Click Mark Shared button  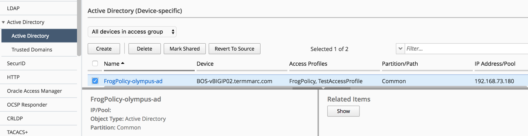tap(185, 49)
